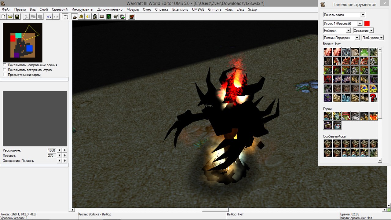The image size is (391, 220).
Task: Increase Поворот with the right arrow
Action: point(65,156)
